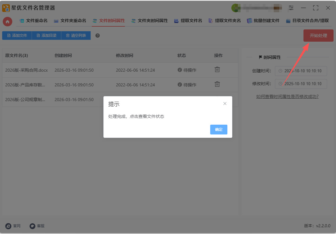Open the 如何查看时间属性是否修改成功 link
This screenshot has width=336, height=234.
coord(287,96)
